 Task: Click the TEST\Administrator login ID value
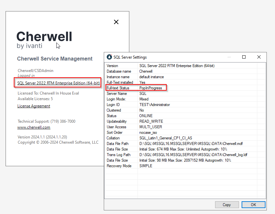pyautogui.click(x=155, y=105)
